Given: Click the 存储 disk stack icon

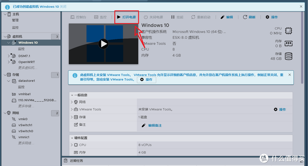Looking at the screenshot, I should tap(289, 56).
